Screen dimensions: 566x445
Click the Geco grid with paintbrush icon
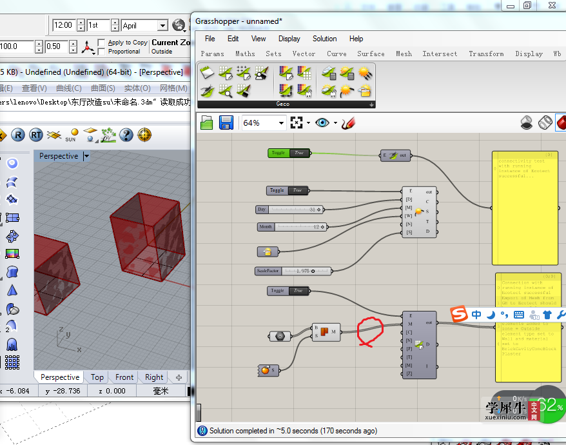click(x=244, y=91)
